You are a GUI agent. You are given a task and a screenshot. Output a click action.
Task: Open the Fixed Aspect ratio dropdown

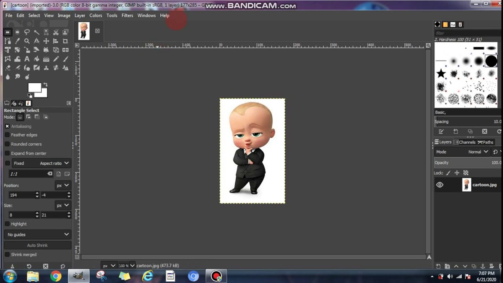(41, 163)
